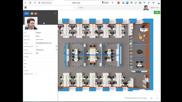This screenshot has width=182, height=102.
Task: Open the hamburger menu
Action: pyautogui.click(x=26, y=8)
